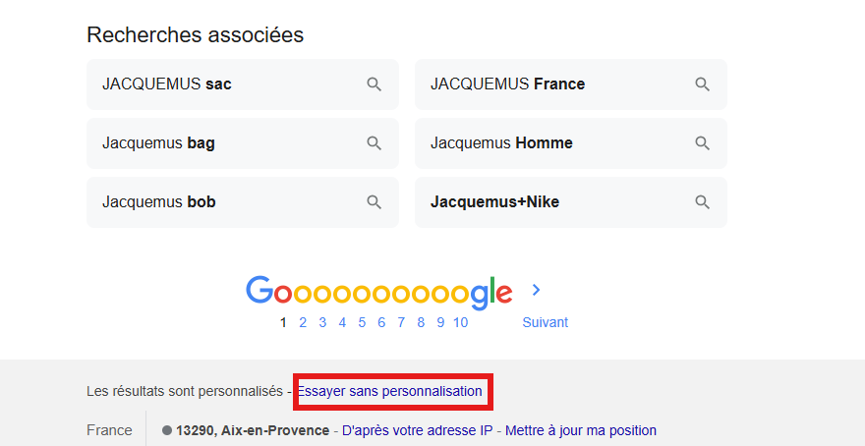Go to results page 7
865x446 pixels.
tap(401, 322)
